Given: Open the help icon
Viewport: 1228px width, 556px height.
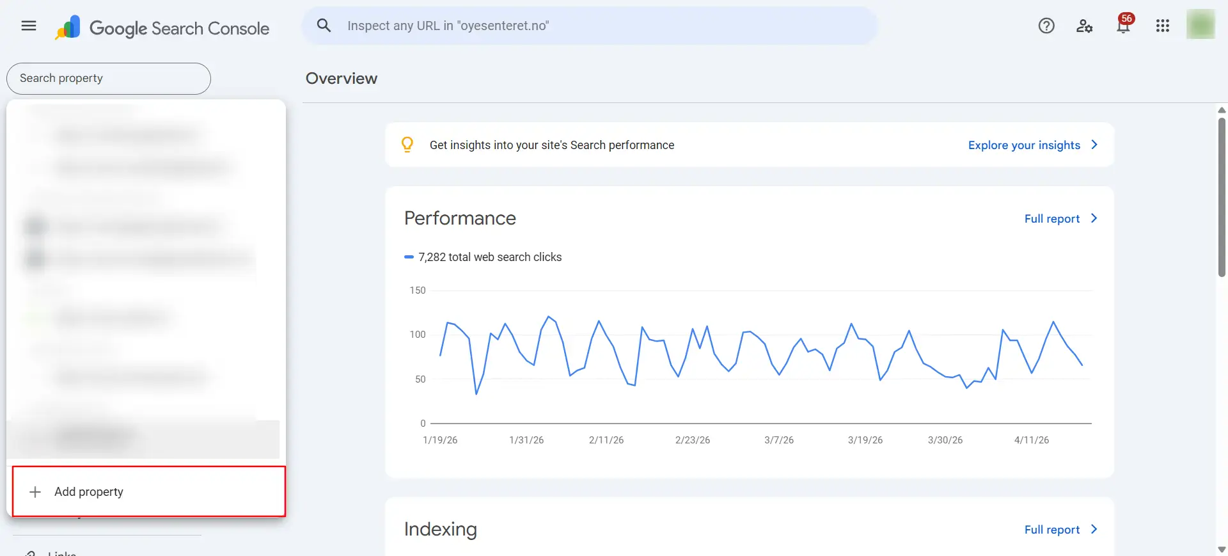Looking at the screenshot, I should coord(1046,26).
